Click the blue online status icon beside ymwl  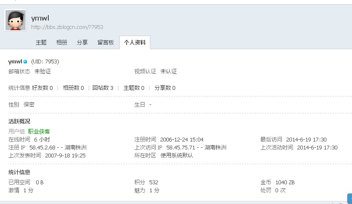coord(25,61)
